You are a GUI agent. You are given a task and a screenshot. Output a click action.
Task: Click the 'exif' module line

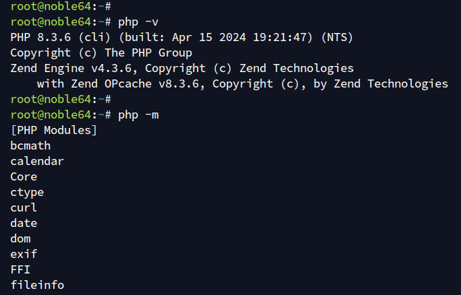tap(24, 254)
